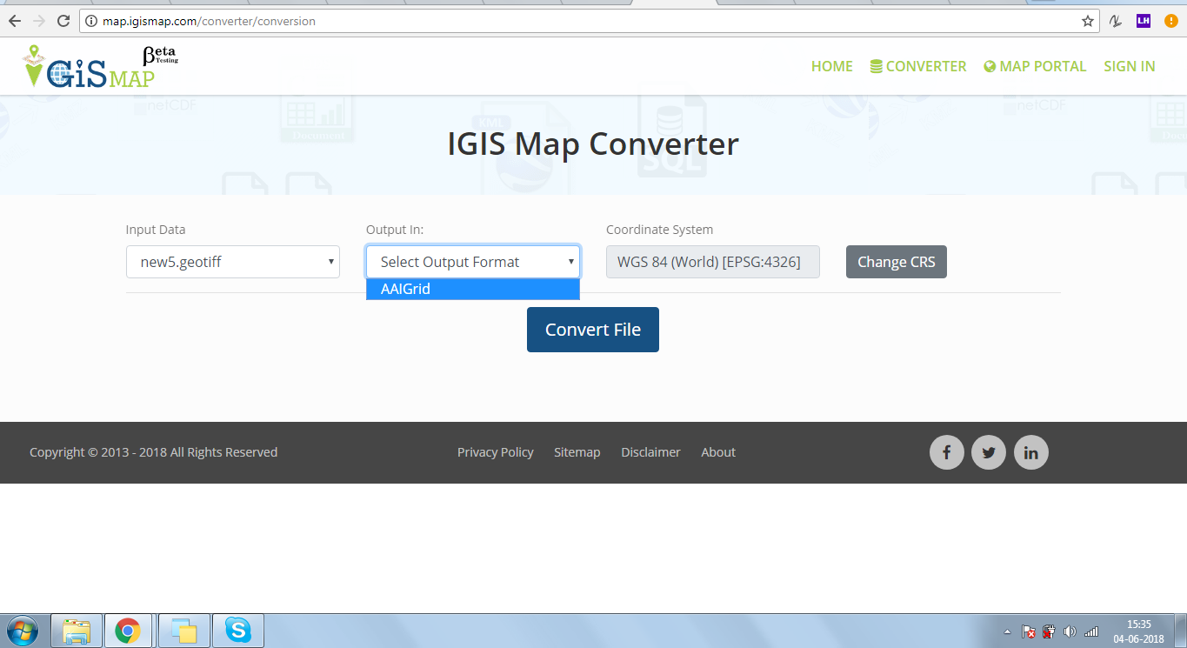Click the orange alert extension icon

(1171, 21)
